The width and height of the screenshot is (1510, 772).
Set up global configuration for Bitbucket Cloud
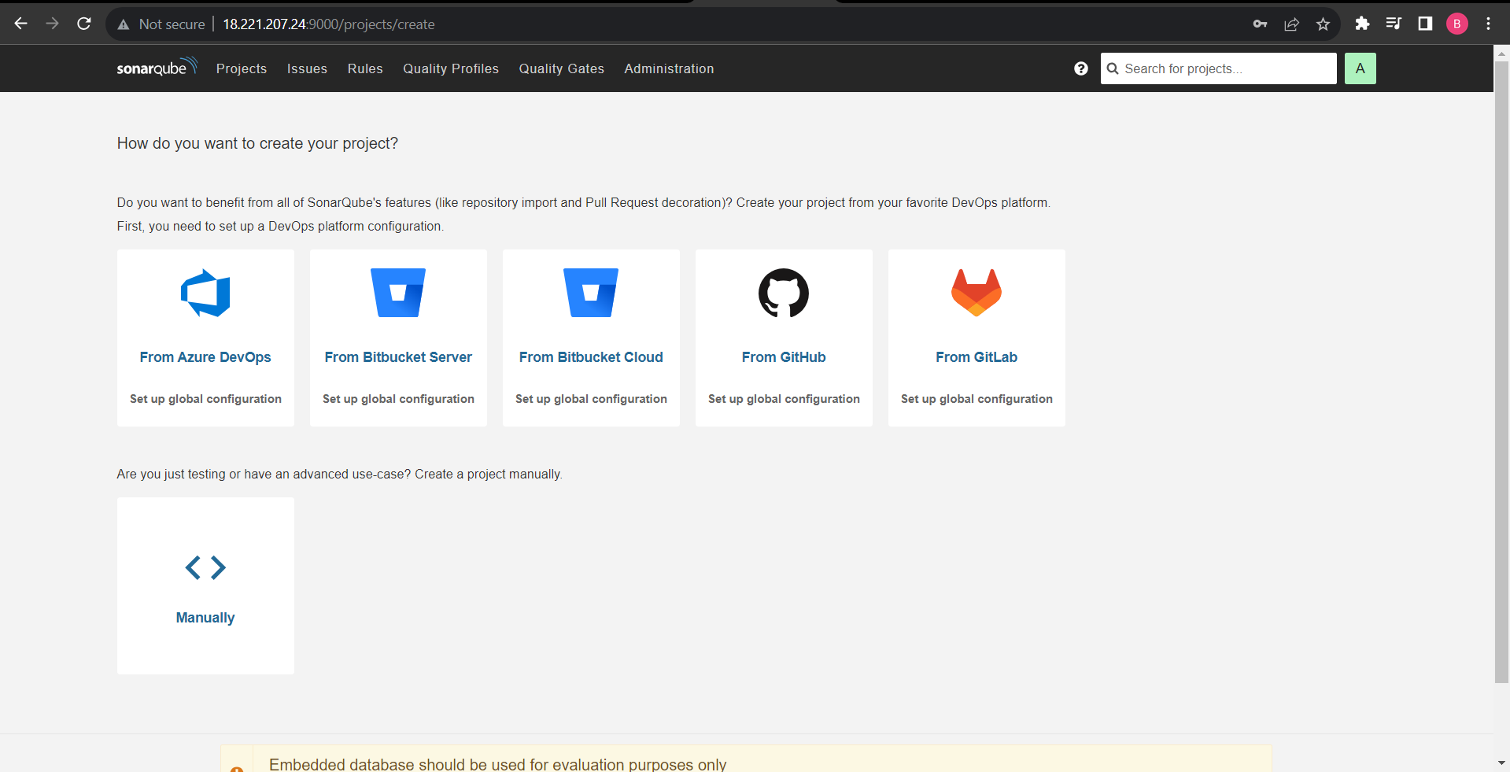(591, 399)
